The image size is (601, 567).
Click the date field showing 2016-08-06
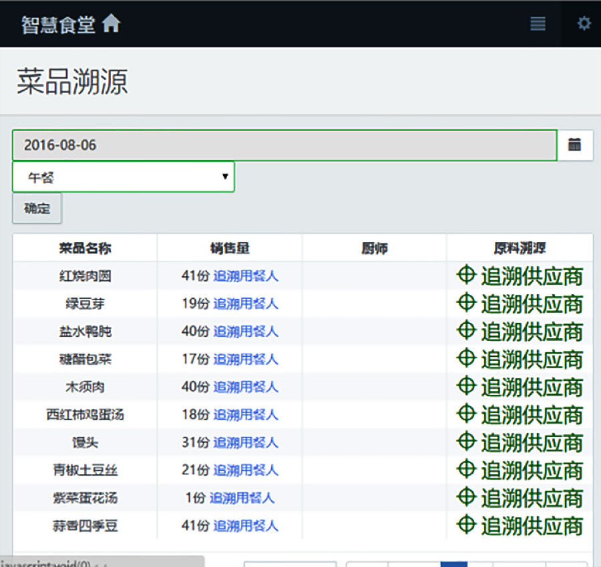click(x=284, y=145)
